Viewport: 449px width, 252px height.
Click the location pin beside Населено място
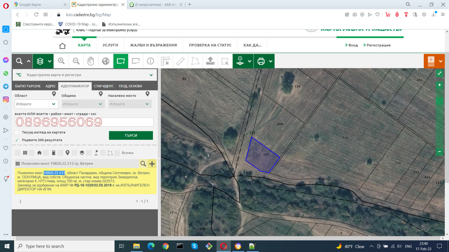click(x=148, y=94)
